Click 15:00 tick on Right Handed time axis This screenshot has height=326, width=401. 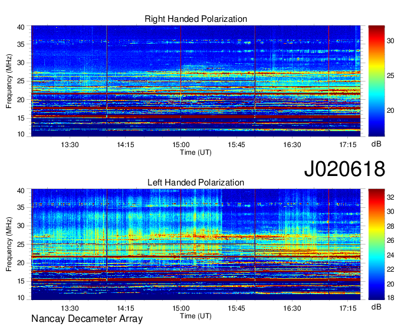tap(181, 145)
